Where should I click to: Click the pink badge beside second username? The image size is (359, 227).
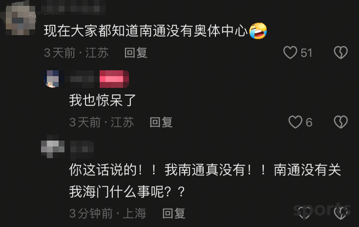[114, 79]
